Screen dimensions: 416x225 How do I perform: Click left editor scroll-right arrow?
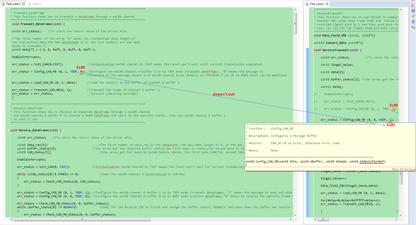click(x=291, y=220)
